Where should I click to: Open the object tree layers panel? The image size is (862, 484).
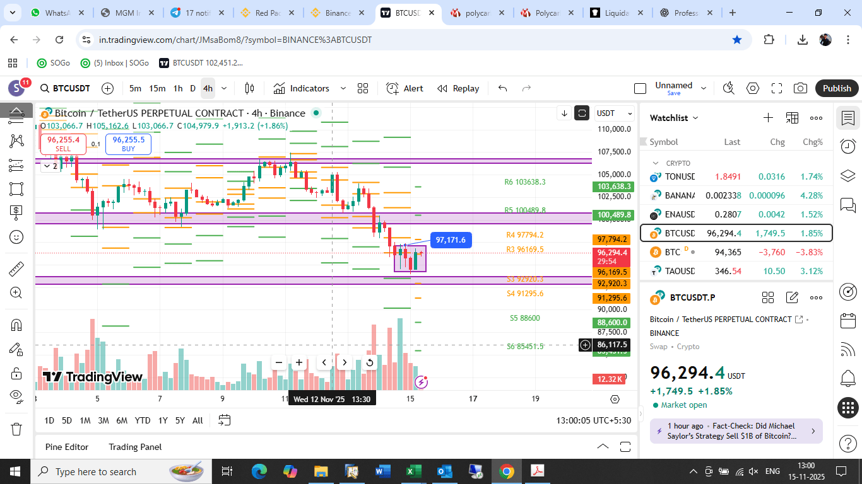pos(848,175)
